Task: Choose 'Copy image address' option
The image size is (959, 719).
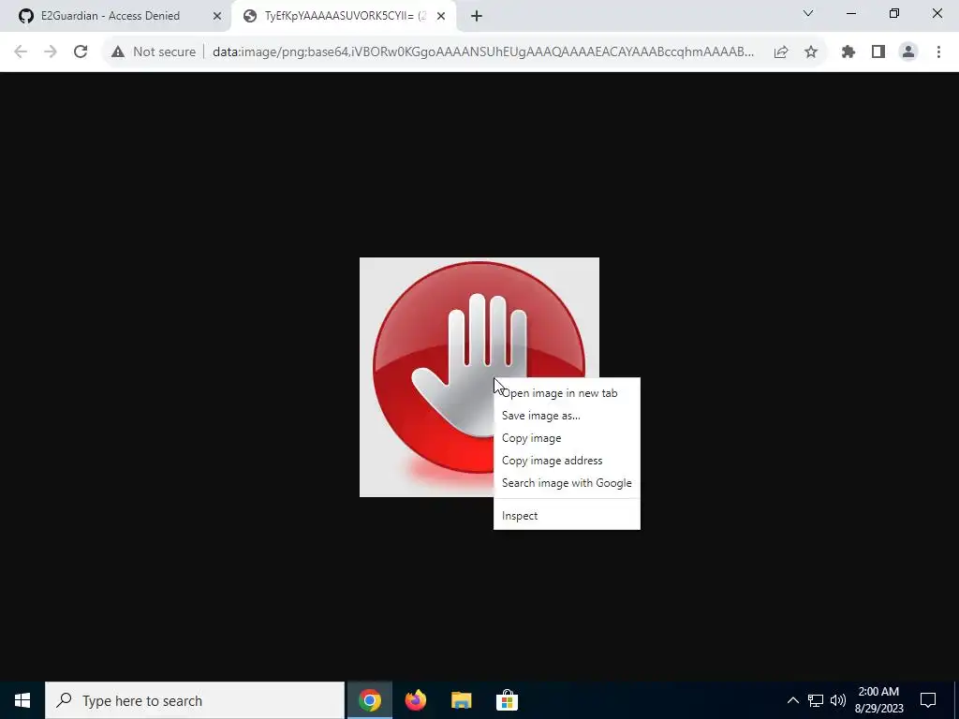Action: tap(567, 461)
